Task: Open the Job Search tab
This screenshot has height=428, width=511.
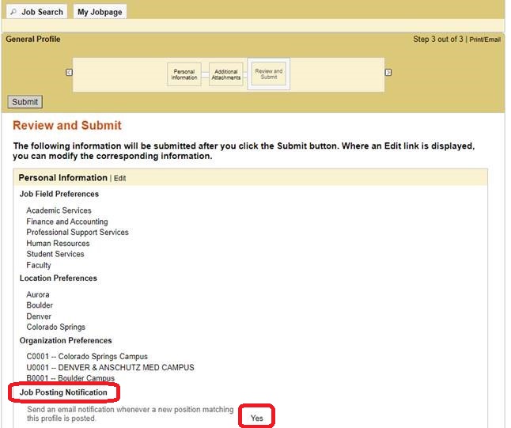Action: (36, 12)
